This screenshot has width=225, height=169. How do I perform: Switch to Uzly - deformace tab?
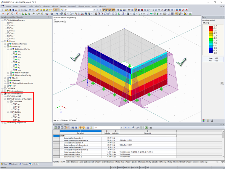point(73,162)
